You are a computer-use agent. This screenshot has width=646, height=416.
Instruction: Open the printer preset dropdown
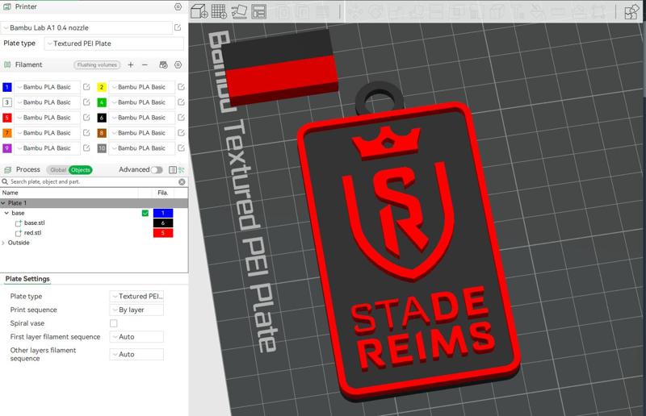pos(86,27)
